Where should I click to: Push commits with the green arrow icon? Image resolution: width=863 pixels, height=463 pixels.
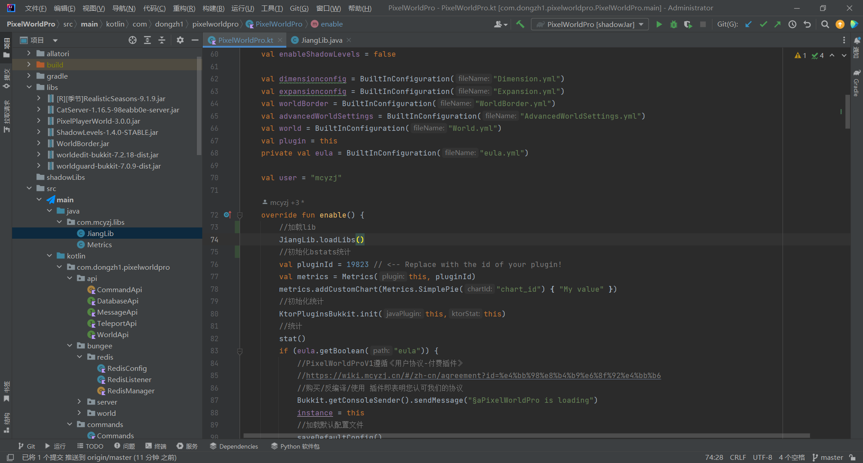point(777,24)
